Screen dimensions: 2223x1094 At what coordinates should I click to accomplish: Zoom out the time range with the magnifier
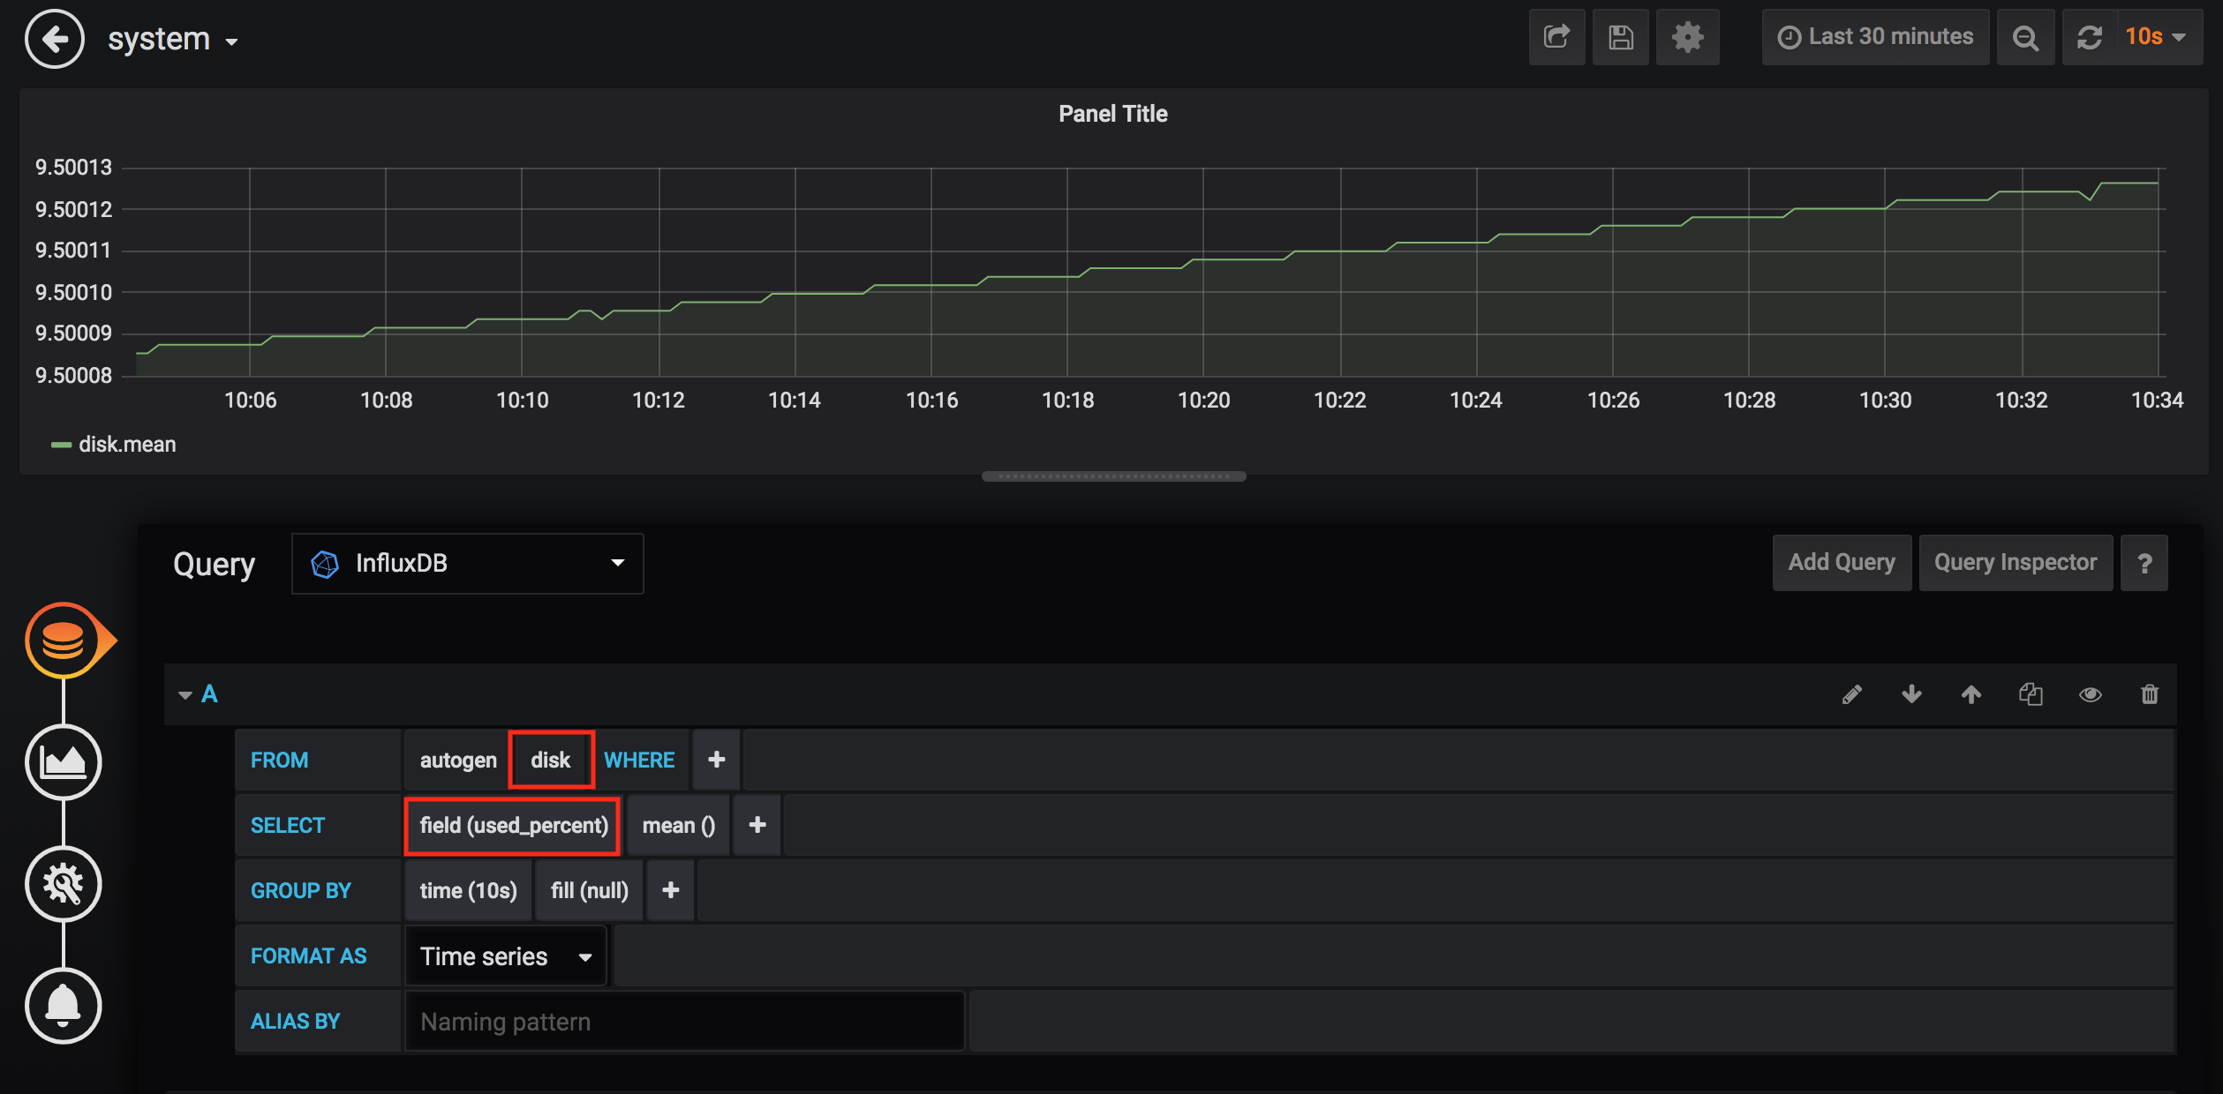[x=2026, y=37]
